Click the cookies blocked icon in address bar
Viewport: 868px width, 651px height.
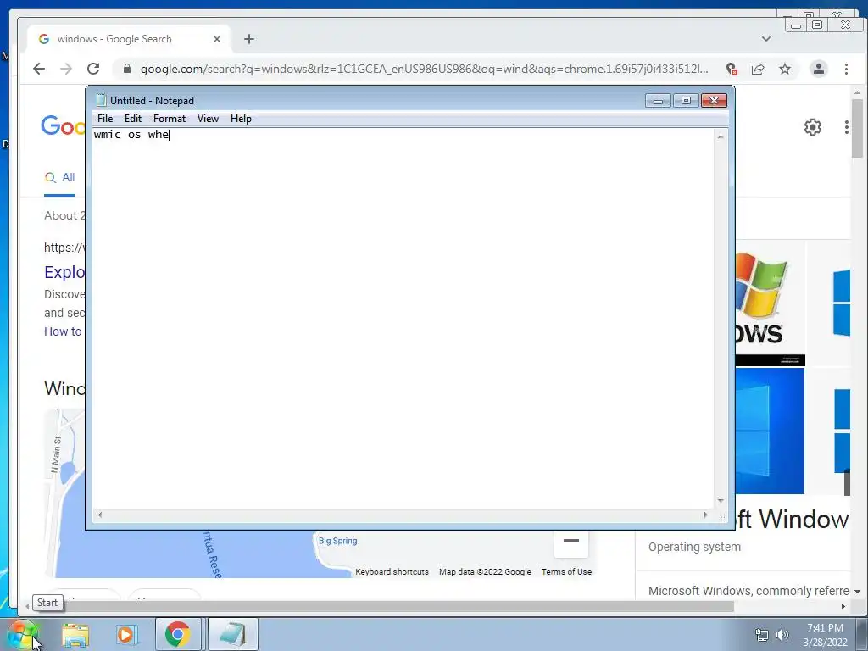point(732,69)
